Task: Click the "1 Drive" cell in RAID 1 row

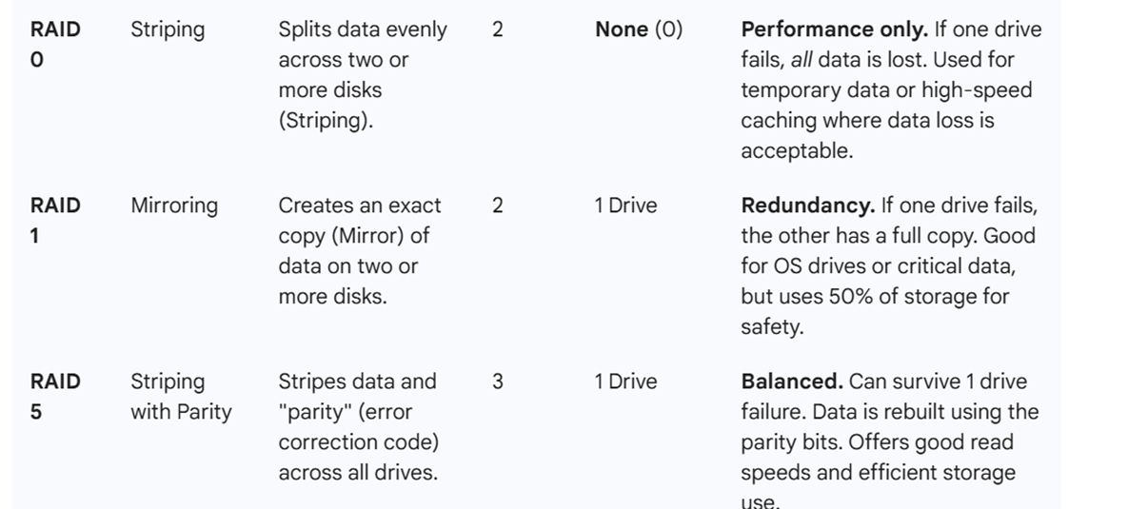Action: 625,206
